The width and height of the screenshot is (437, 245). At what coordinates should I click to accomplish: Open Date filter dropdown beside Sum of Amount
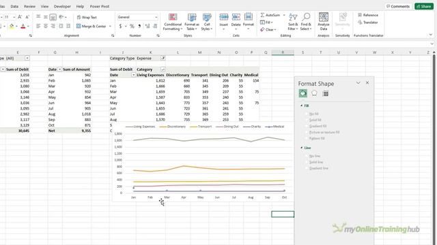click(59, 69)
